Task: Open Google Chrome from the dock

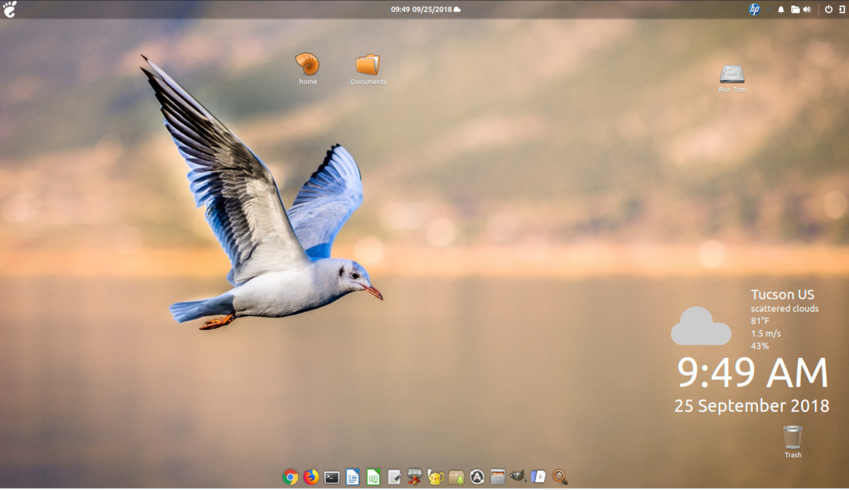Action: (x=290, y=477)
